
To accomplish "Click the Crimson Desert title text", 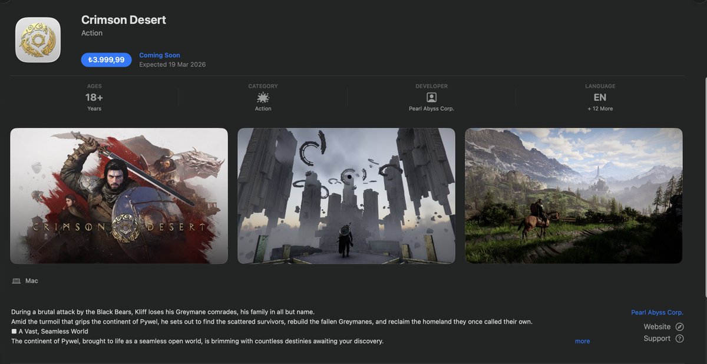I will pos(124,20).
